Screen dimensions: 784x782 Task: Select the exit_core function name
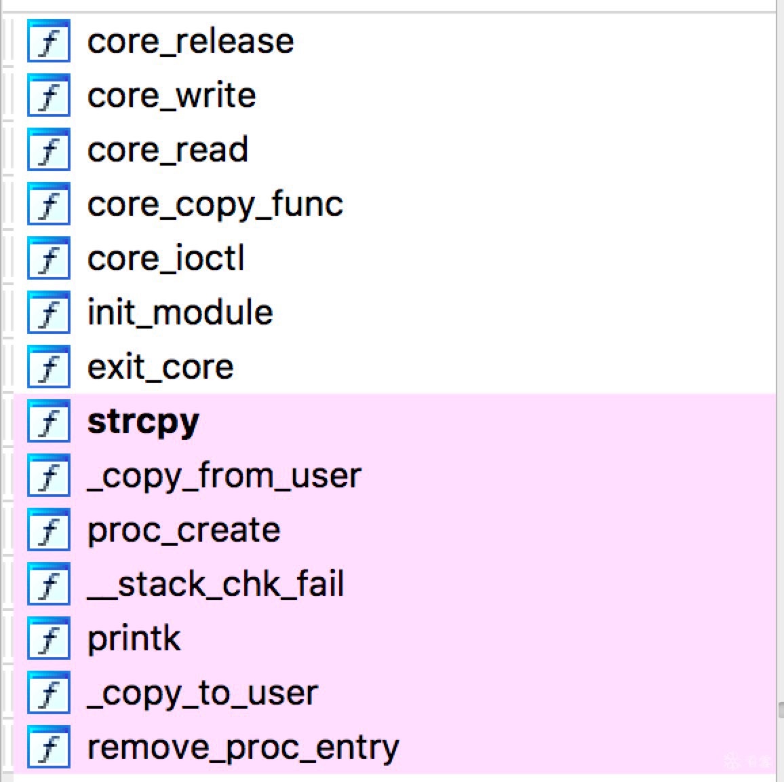click(x=160, y=367)
